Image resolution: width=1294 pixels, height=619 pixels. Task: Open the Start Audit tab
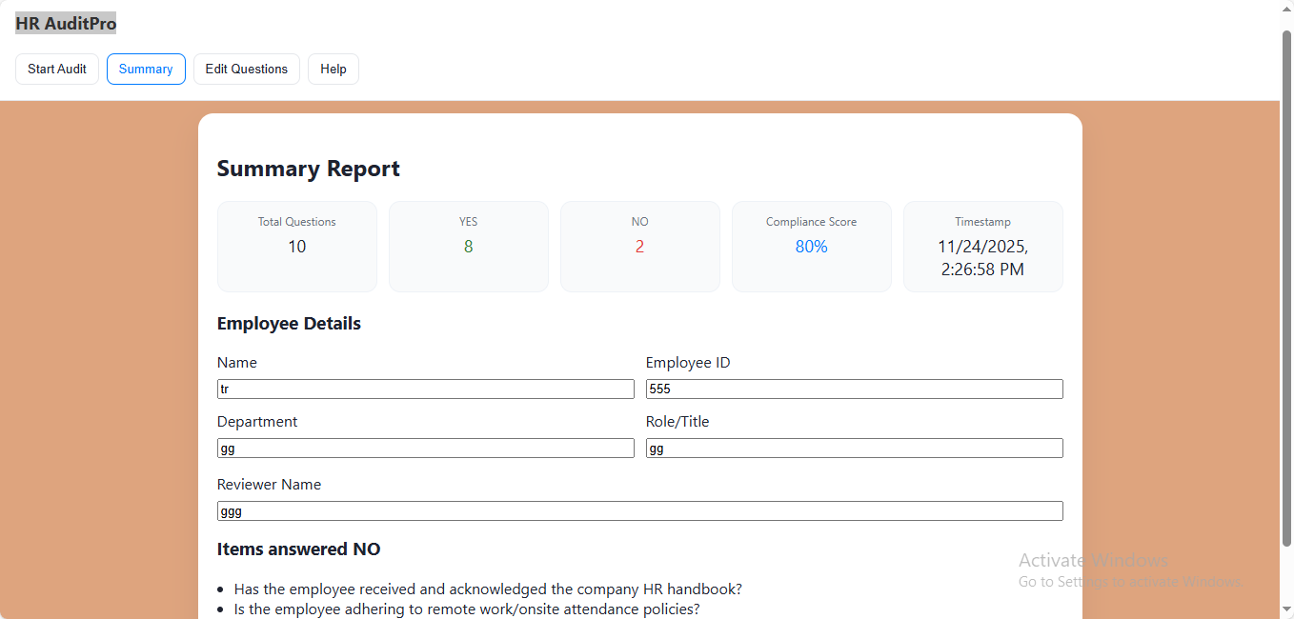click(57, 70)
